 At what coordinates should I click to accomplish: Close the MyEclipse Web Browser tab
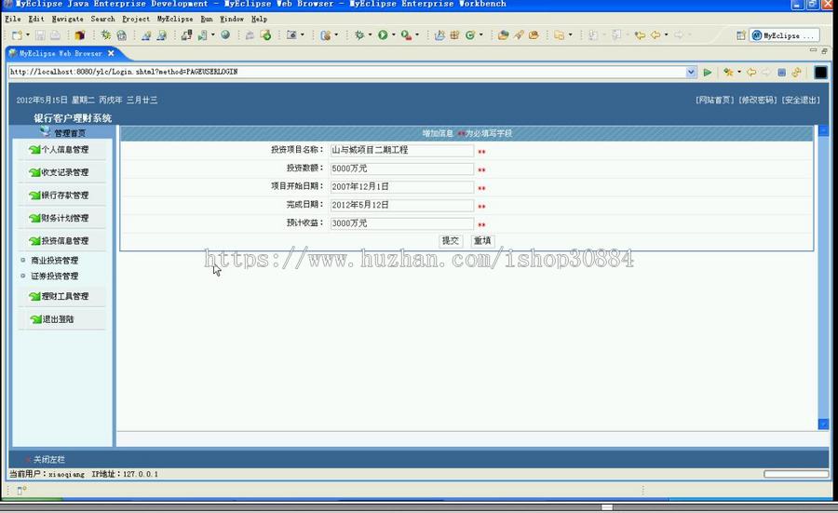point(111,53)
